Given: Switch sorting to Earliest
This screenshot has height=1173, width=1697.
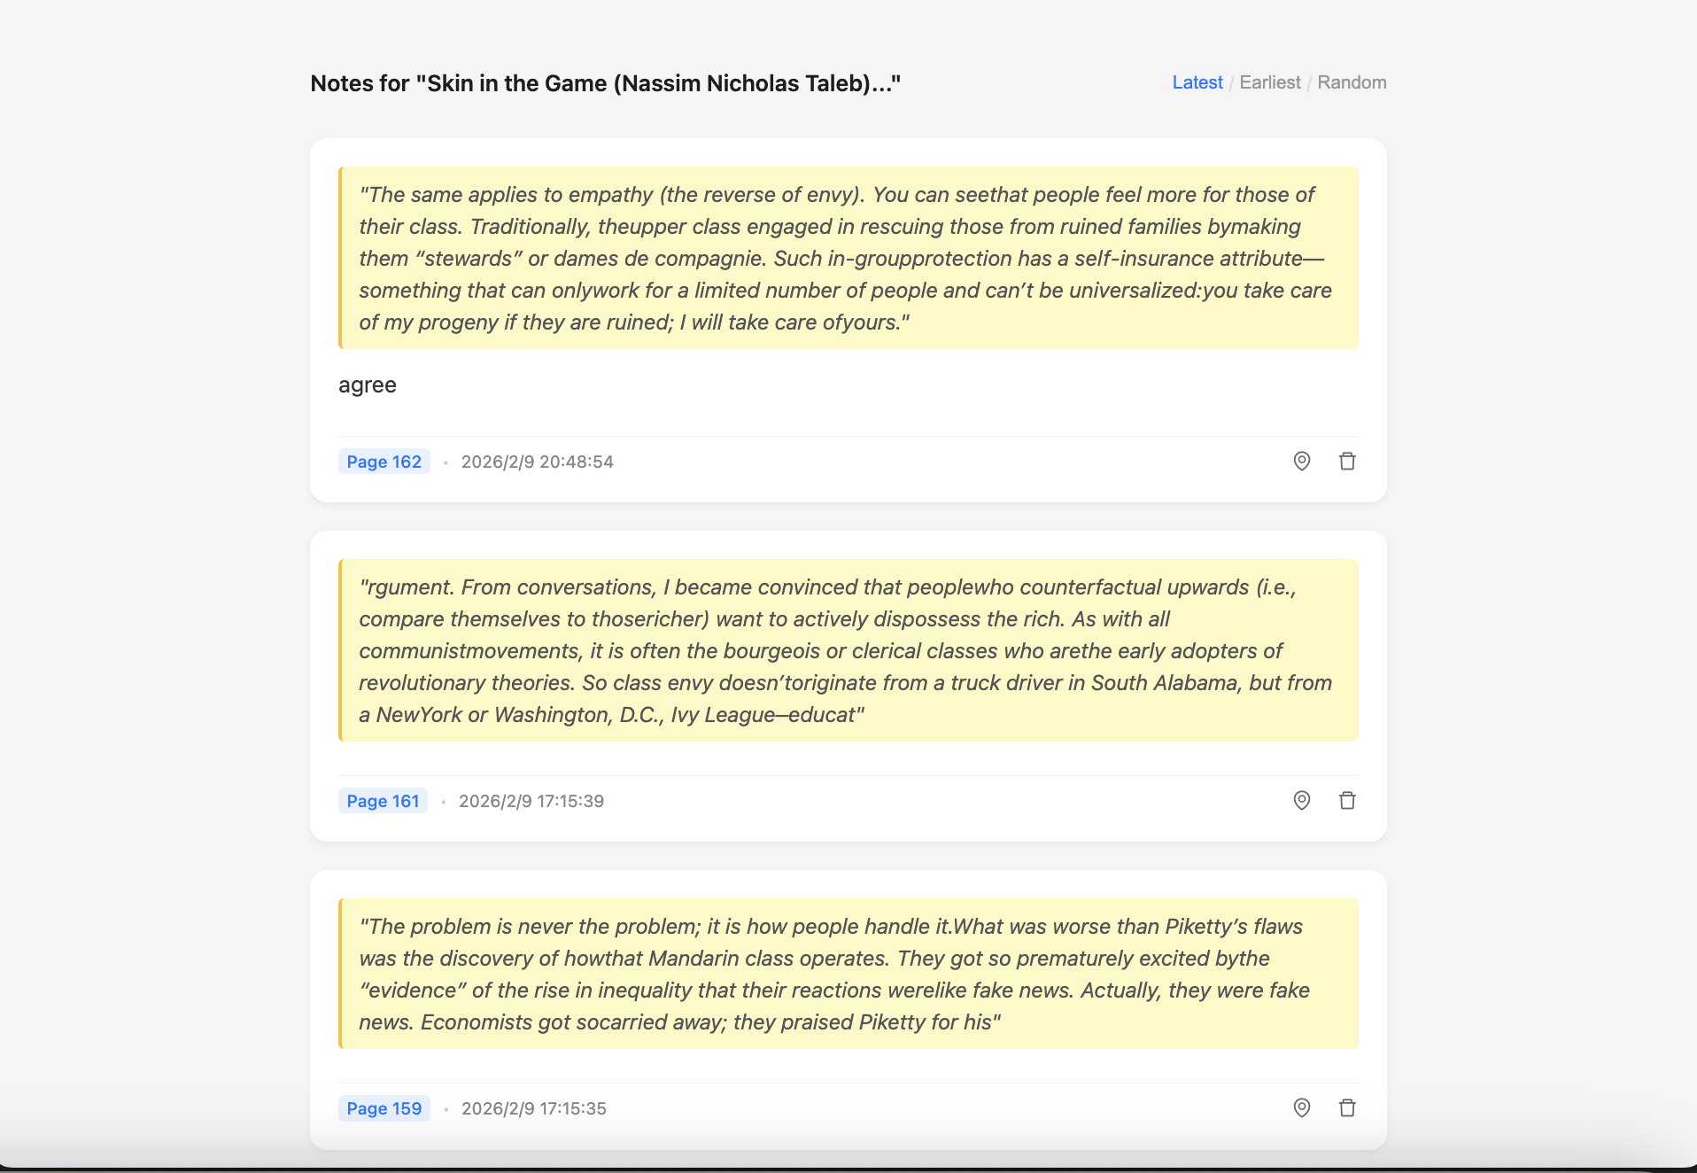Looking at the screenshot, I should coord(1269,82).
